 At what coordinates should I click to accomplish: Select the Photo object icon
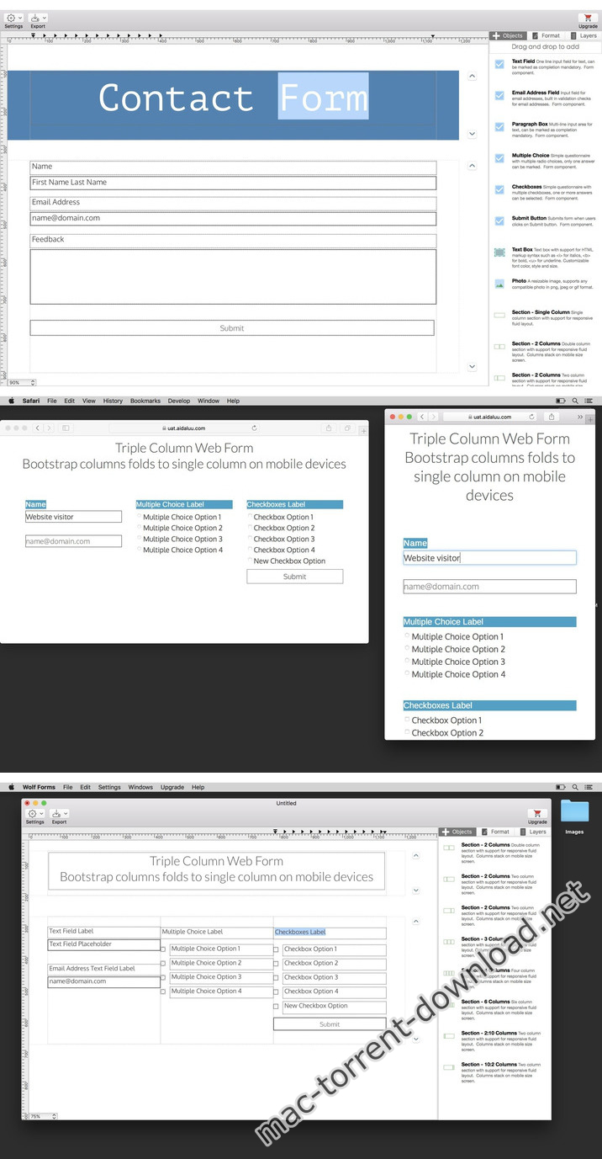tap(499, 284)
